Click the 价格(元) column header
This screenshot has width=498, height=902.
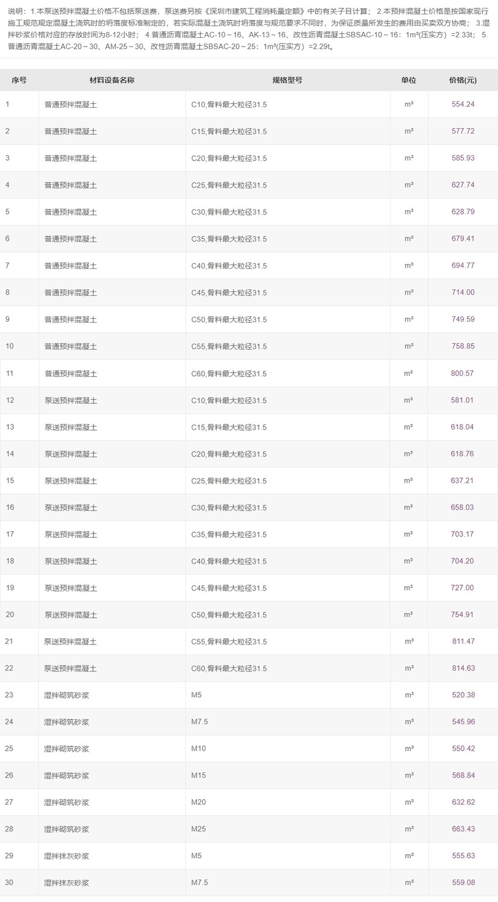point(463,80)
